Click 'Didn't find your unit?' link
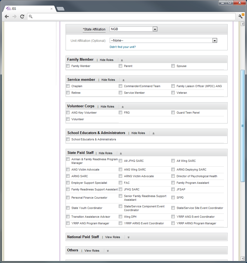The image size is (247, 263). tap(123, 47)
